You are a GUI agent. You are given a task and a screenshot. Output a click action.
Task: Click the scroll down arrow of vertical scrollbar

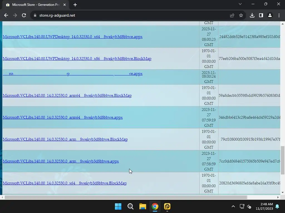click(282, 192)
